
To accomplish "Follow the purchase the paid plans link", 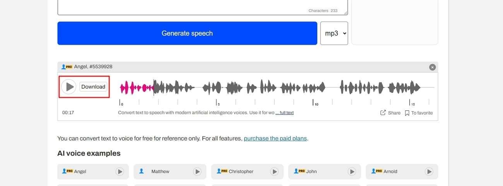I will (275, 139).
